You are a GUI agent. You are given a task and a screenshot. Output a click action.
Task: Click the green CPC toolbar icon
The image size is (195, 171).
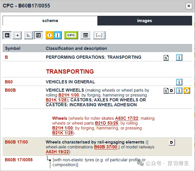tap(71, 35)
